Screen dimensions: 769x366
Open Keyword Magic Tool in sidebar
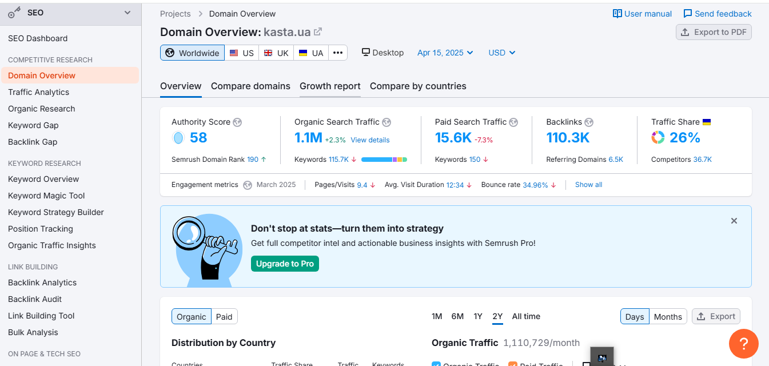46,196
